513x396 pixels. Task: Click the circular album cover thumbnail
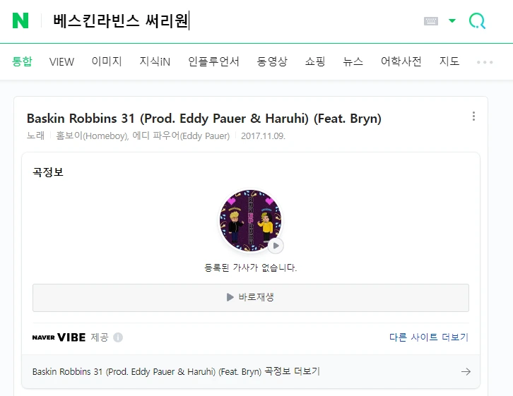pos(250,220)
